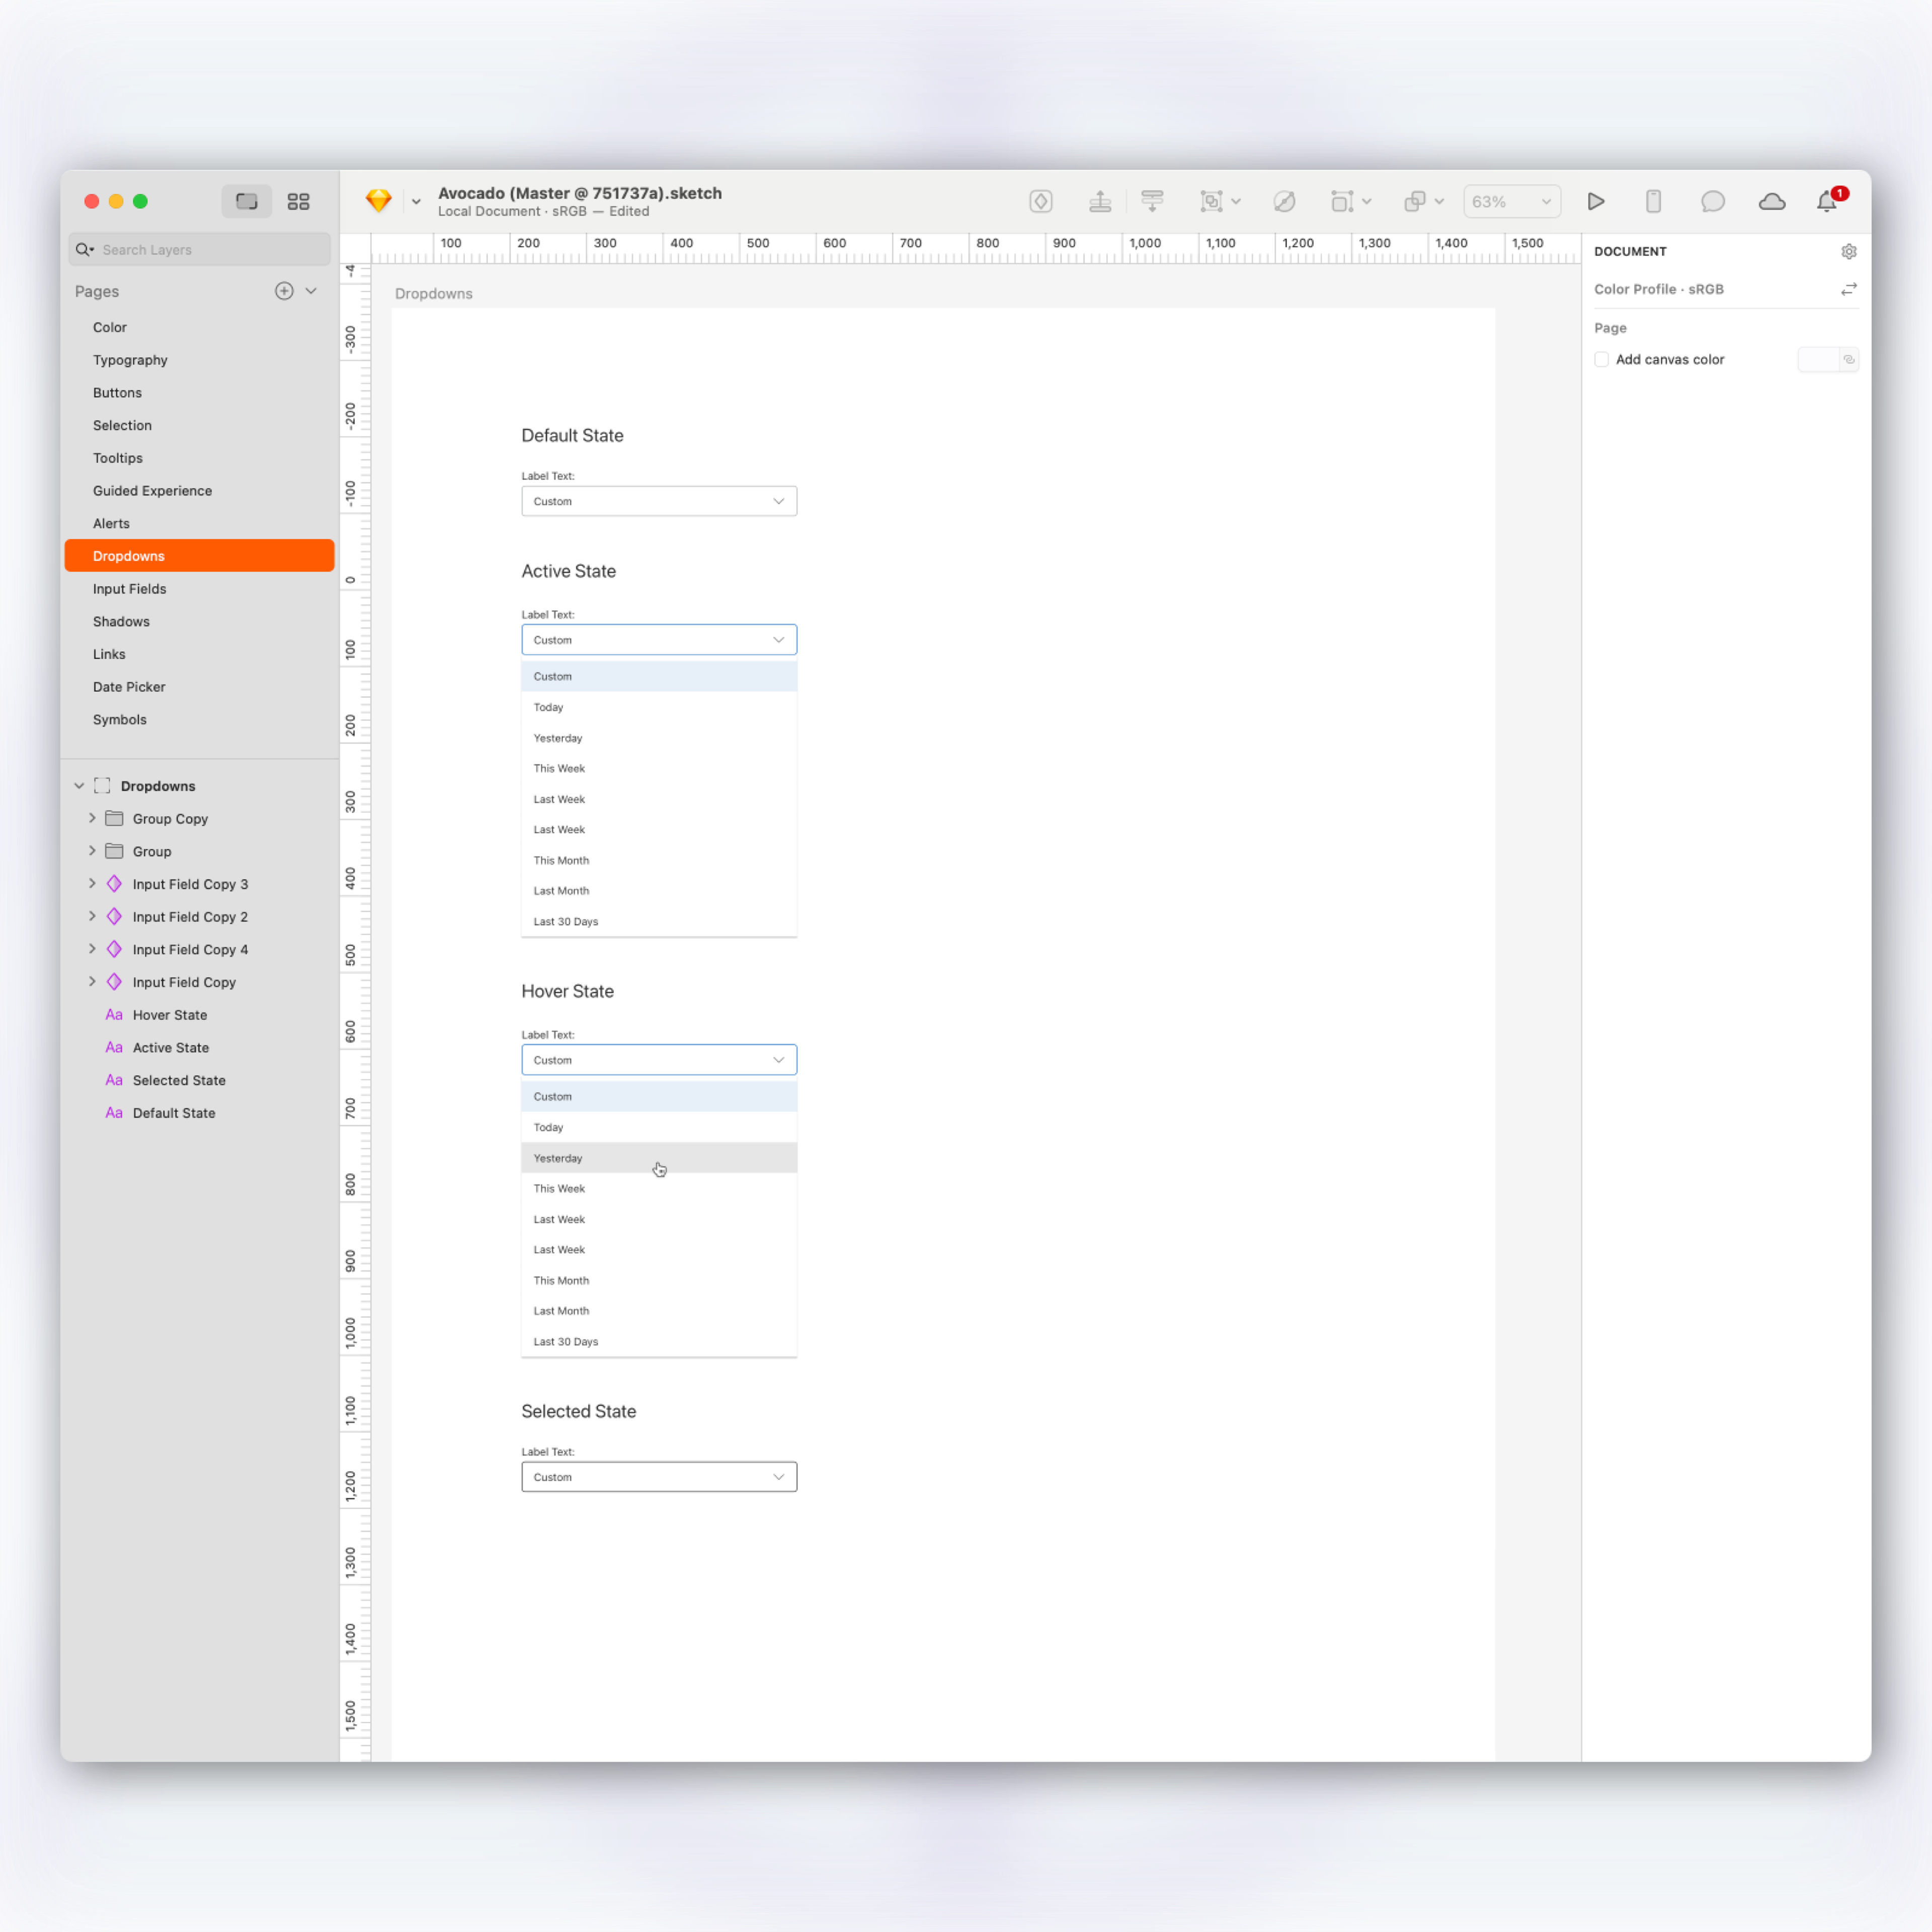This screenshot has height=1932, width=1932.
Task: Click the Cloud save icon
Action: pyautogui.click(x=1771, y=201)
